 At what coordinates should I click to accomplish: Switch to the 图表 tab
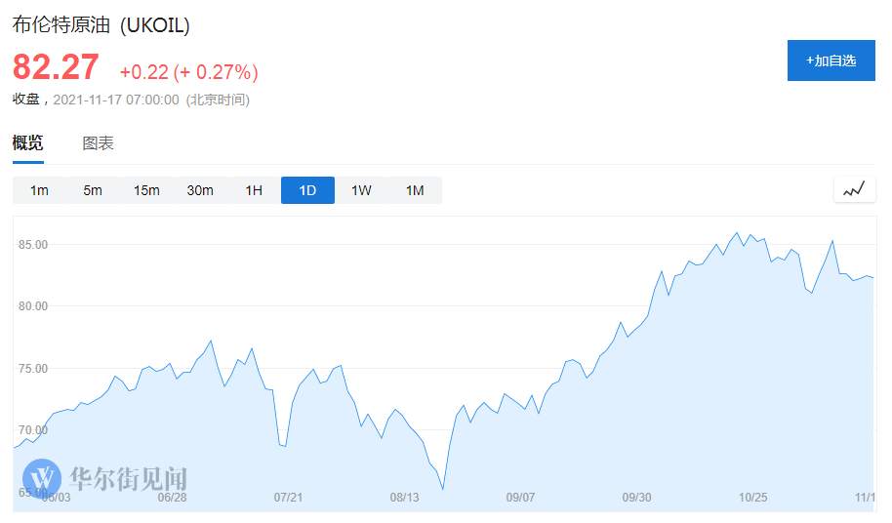click(98, 143)
